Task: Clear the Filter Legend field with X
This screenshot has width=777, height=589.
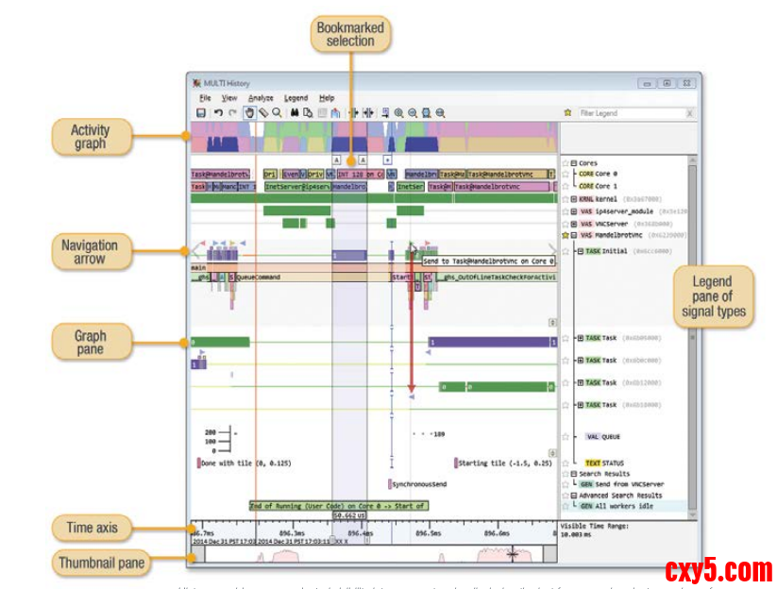Action: click(689, 113)
